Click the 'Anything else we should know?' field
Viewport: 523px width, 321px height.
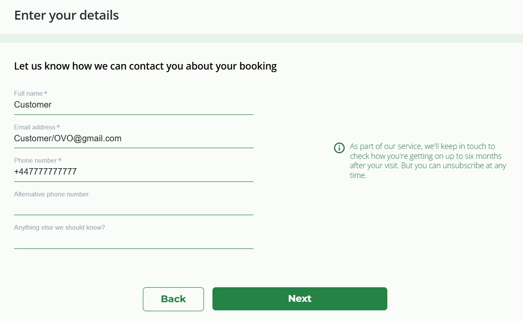[134, 240]
